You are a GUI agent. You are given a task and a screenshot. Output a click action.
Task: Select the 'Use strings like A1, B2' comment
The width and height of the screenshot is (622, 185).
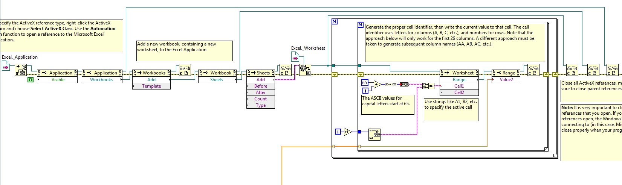(x=451, y=109)
